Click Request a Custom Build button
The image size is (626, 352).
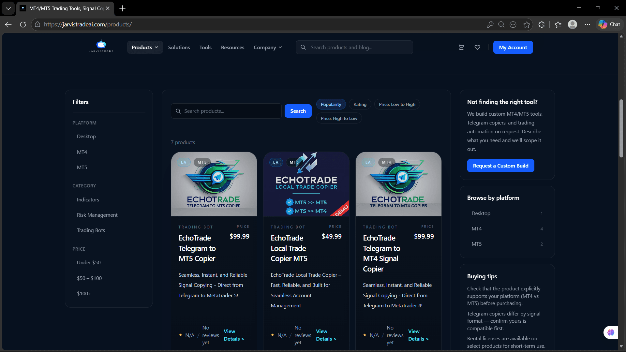[500, 166]
